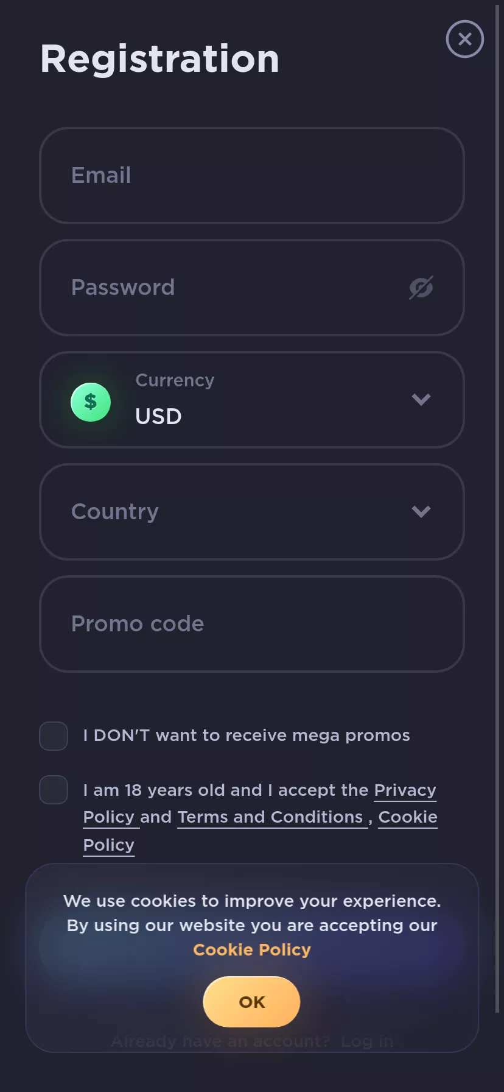Viewport: 504px width, 1092px height.
Task: Tick the 18 years old acceptance checkbox
Action: pyautogui.click(x=54, y=790)
